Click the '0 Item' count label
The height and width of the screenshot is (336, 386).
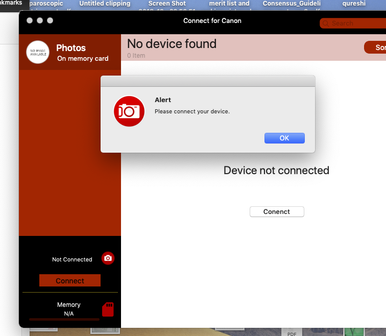point(136,56)
